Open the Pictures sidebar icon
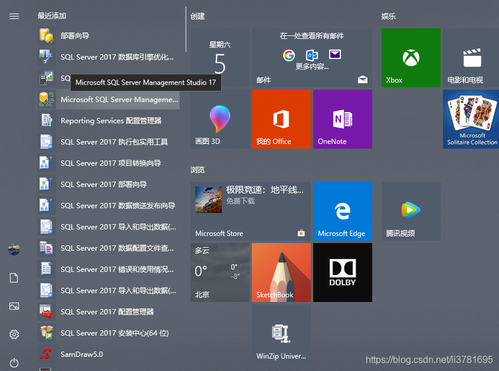The height and width of the screenshot is (371, 499). 14,306
